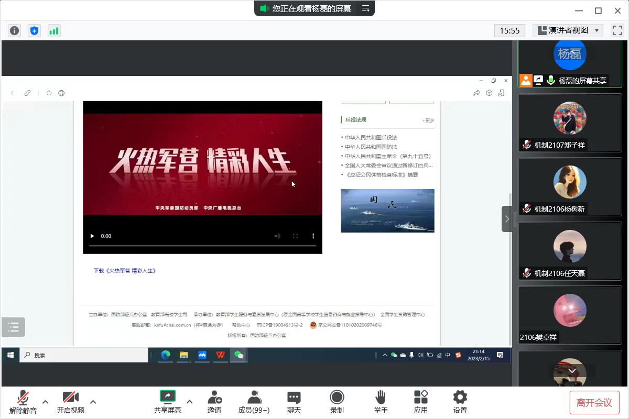The image size is (629, 419).
Task: Open the 全国人大常委会审议通过新修订 link
Action: tap(388, 166)
